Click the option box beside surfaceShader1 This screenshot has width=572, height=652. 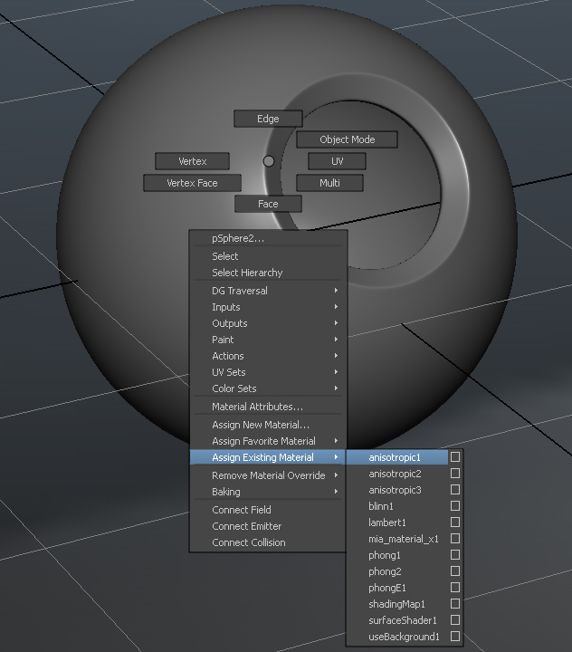[x=455, y=620]
